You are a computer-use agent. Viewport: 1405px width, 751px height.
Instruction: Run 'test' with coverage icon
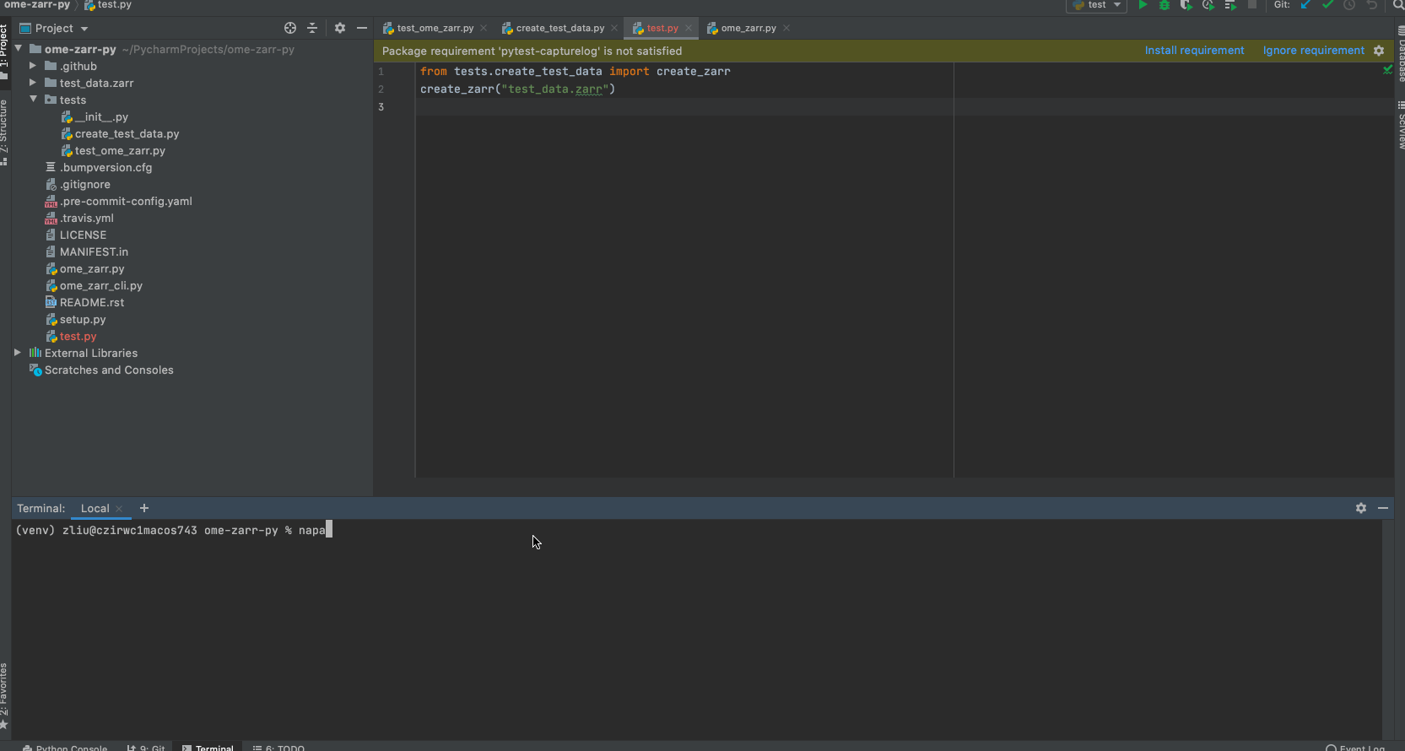(x=1186, y=5)
